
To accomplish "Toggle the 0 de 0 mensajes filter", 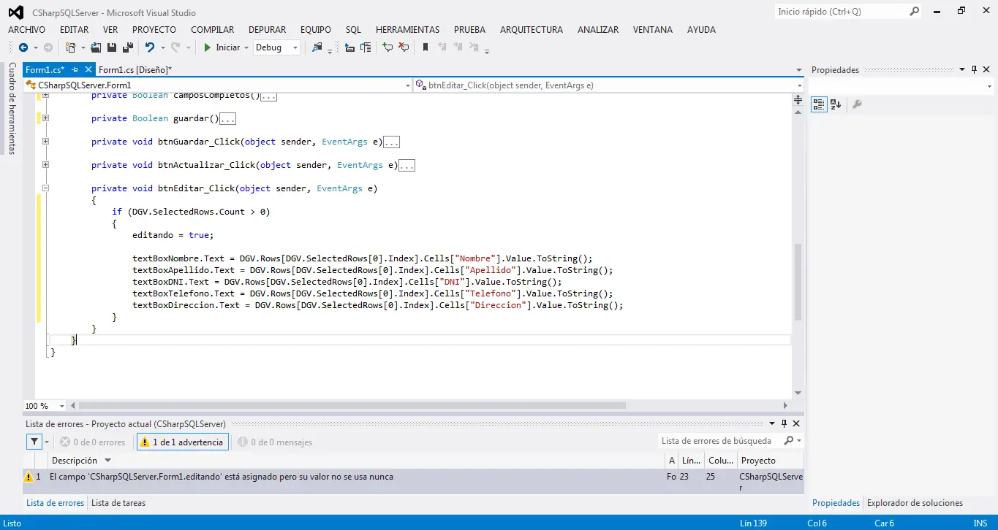I will (276, 442).
